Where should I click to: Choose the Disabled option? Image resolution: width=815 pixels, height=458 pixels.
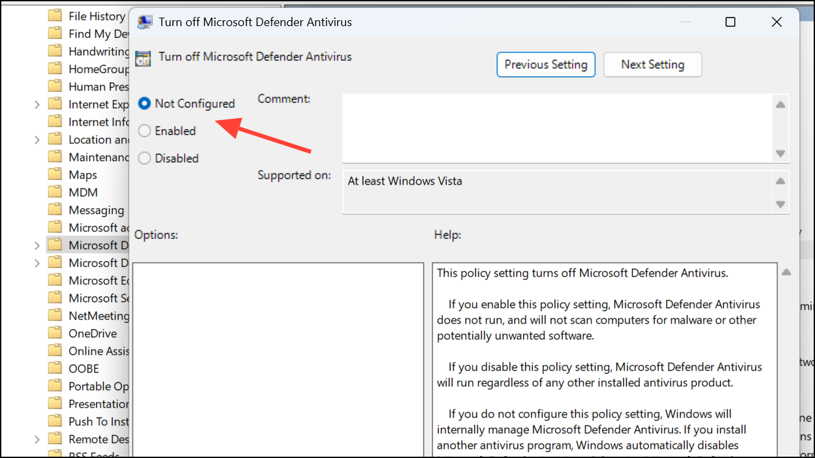click(144, 158)
